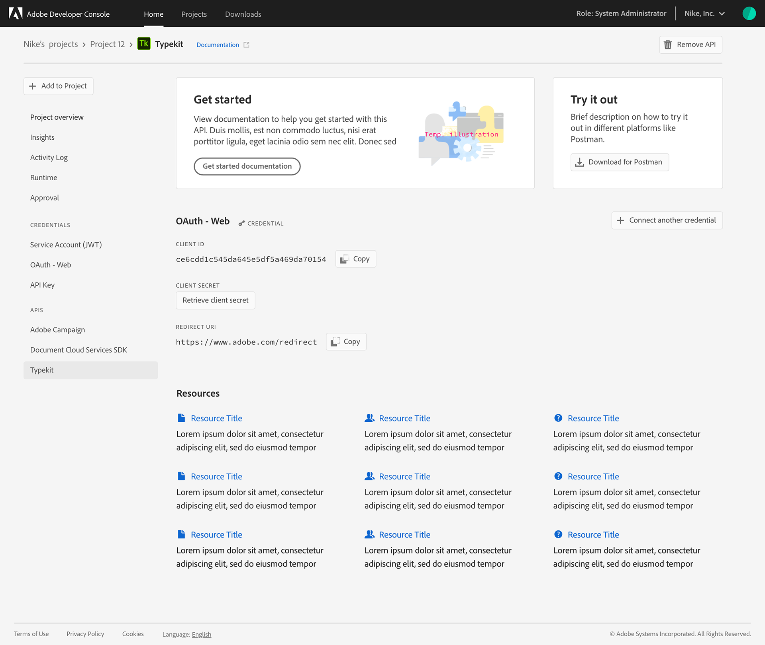Click the Typekit breadcrumb heading
This screenshot has height=645, width=765.
pos(169,44)
